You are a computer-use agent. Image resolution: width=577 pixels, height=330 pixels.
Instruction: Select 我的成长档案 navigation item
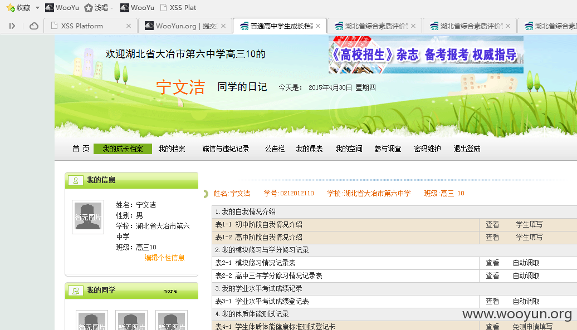coord(123,149)
